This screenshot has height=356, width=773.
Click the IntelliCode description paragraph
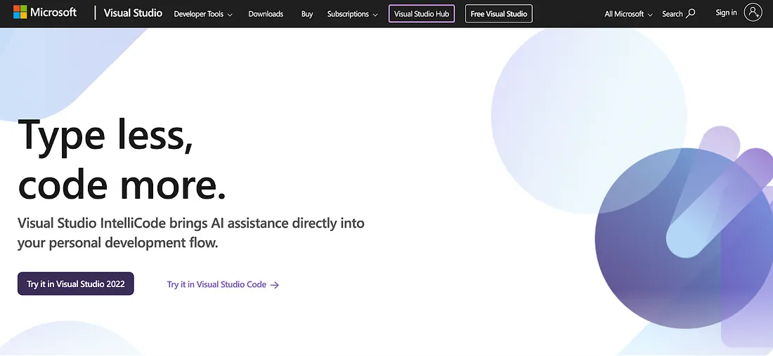190,233
